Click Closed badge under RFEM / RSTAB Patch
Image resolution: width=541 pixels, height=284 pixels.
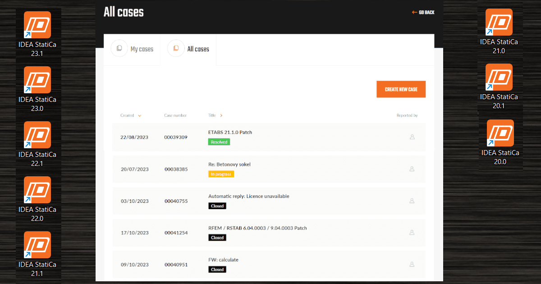click(217, 238)
